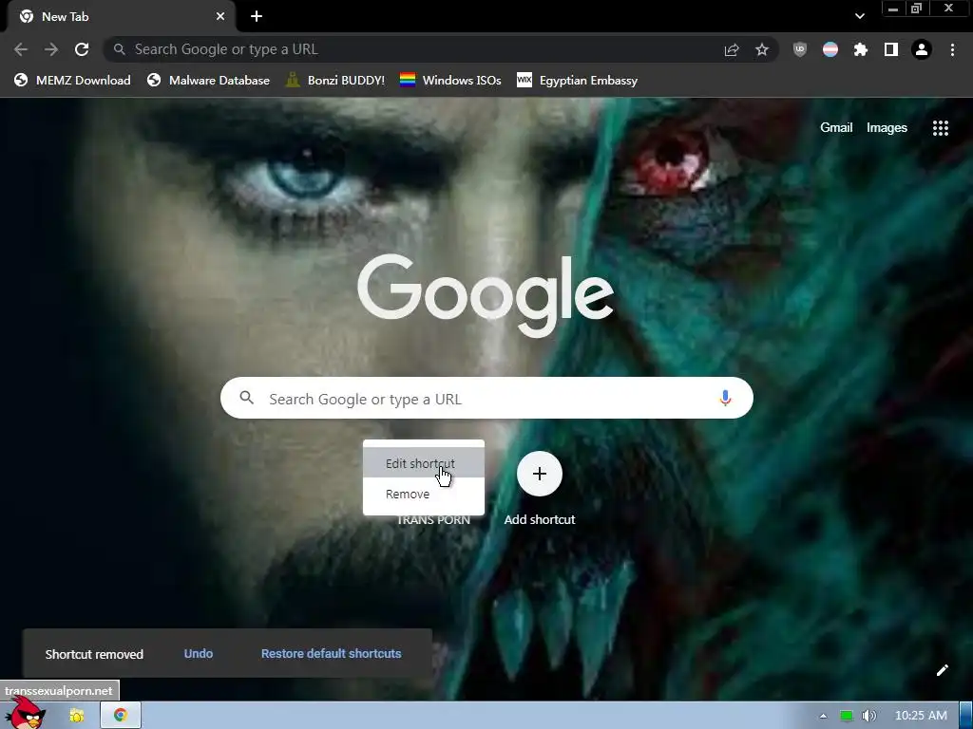Click the Angry Birds start button
Viewport: 973px width, 729px height.
coord(25,713)
